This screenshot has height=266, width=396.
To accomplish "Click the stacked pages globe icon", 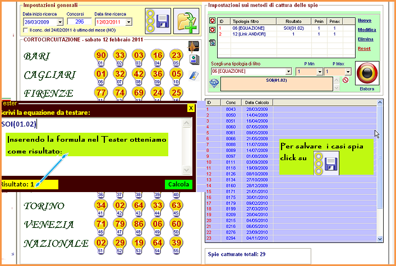I will (x=194, y=60).
